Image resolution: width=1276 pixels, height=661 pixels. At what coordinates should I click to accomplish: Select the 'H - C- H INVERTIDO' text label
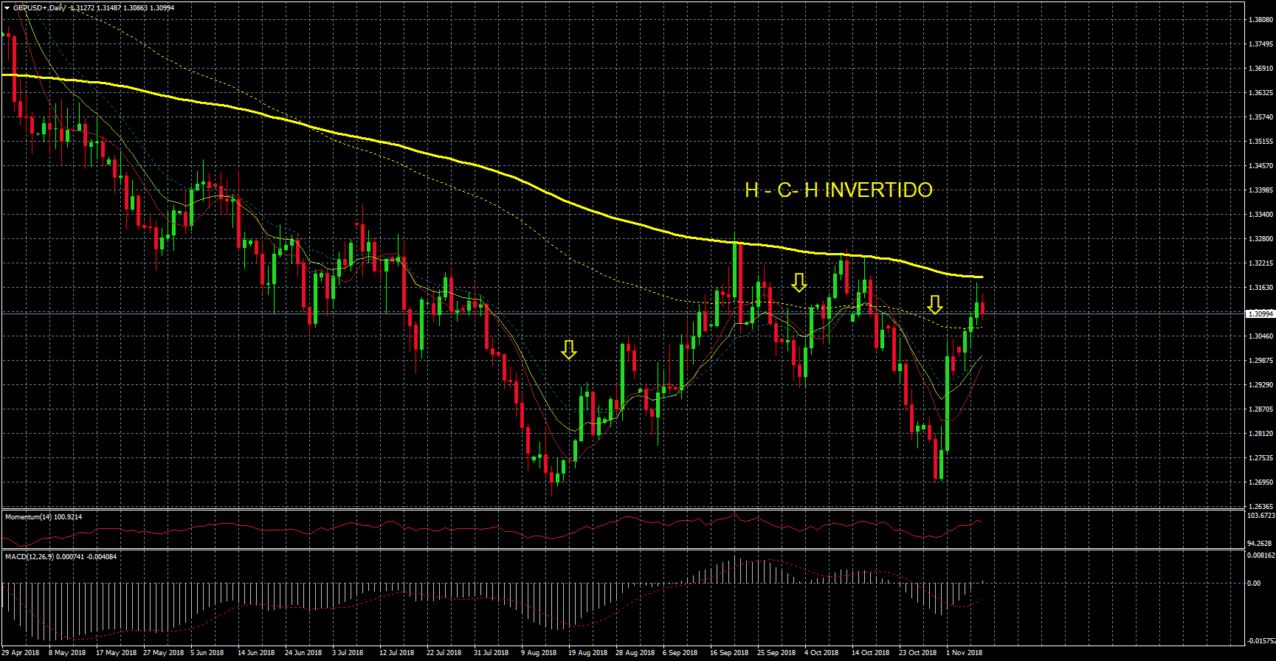coord(838,190)
